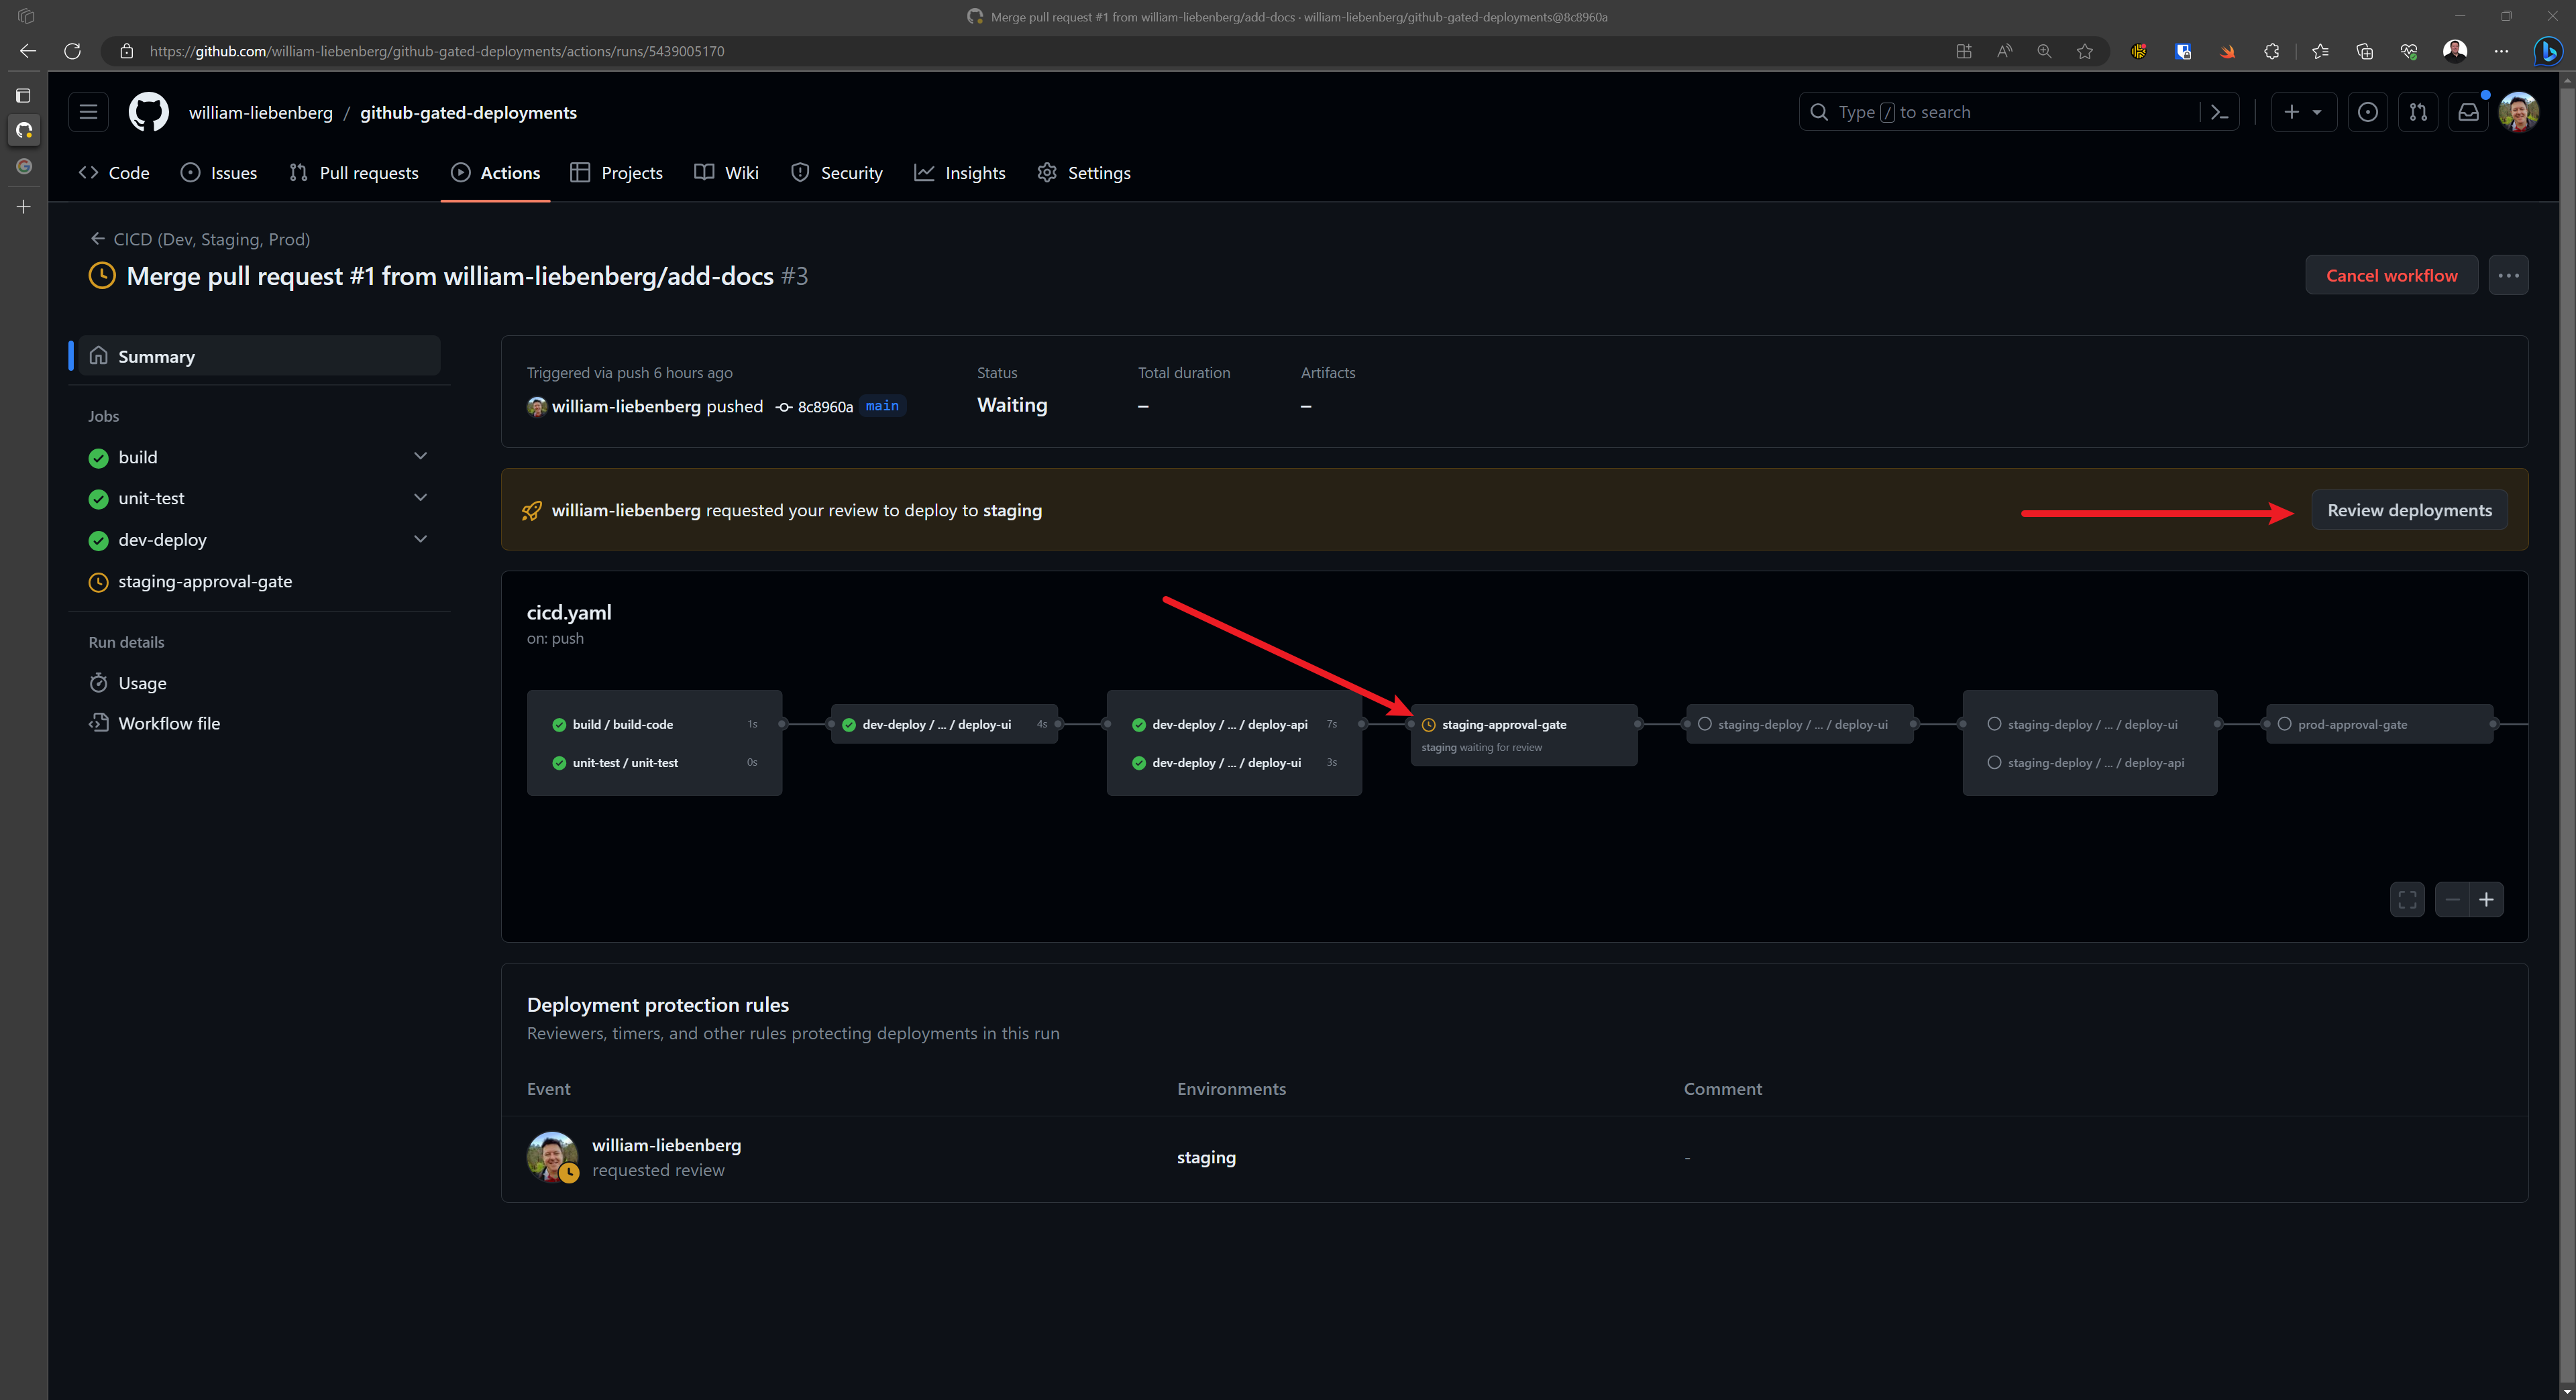Zoom out the workflow graph
Screen dimensions: 2576x1400
(2452, 899)
